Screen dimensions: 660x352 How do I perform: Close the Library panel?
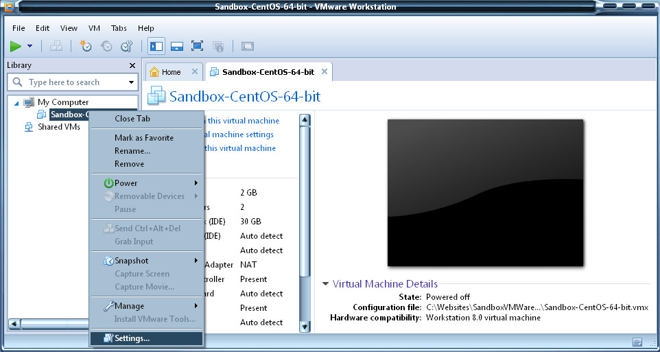tap(132, 66)
